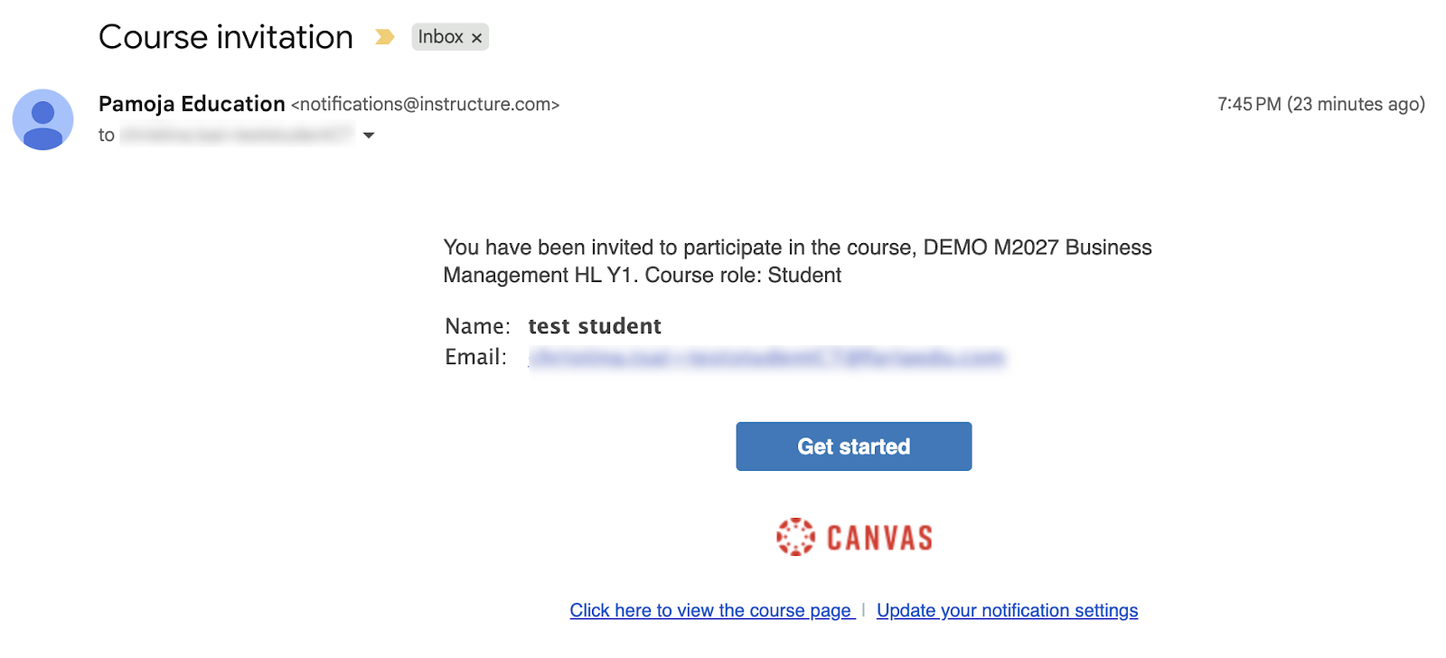The width and height of the screenshot is (1446, 658).
Task: Click the sender name Pamoja Education
Action: click(x=192, y=104)
